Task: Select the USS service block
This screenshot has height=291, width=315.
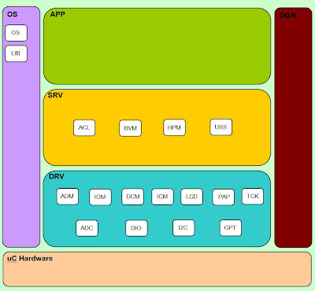Action: tap(221, 127)
